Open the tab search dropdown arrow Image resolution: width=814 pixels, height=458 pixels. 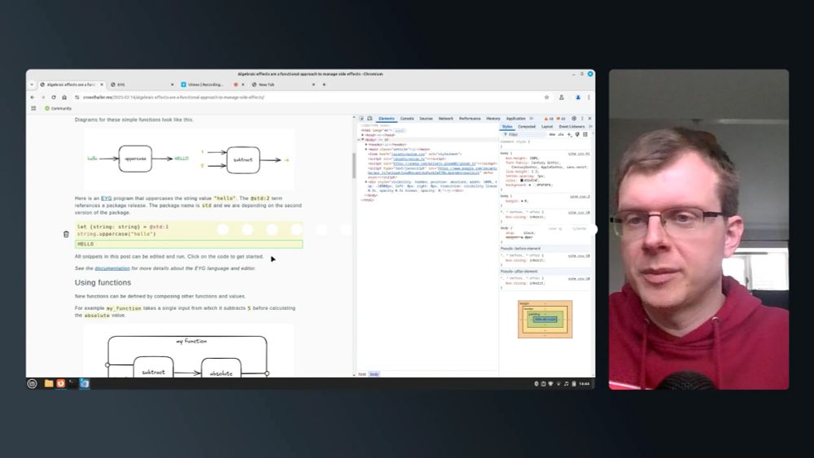(32, 85)
